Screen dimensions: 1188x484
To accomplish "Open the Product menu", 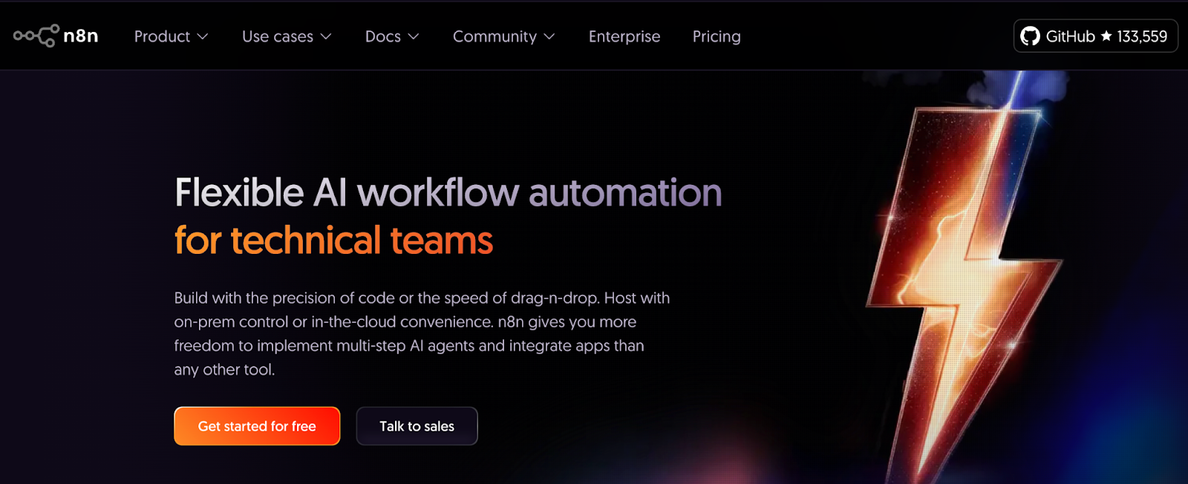I will click(x=162, y=36).
